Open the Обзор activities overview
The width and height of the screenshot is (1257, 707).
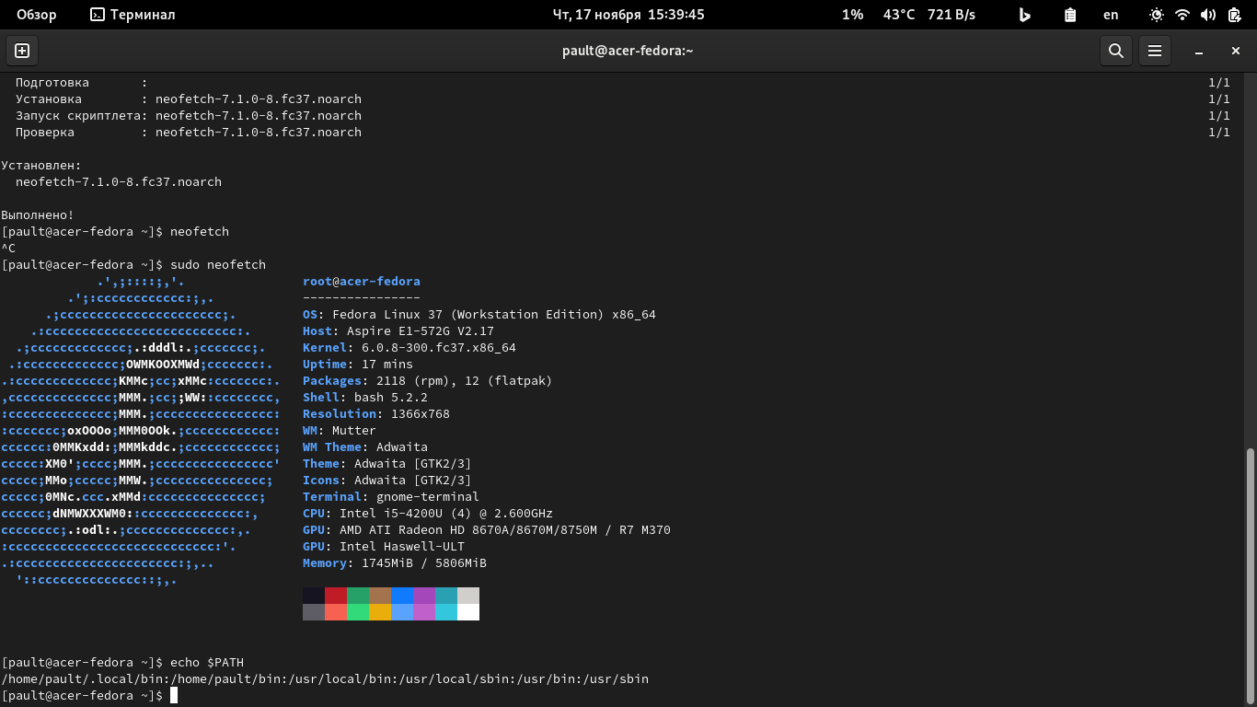37,15
